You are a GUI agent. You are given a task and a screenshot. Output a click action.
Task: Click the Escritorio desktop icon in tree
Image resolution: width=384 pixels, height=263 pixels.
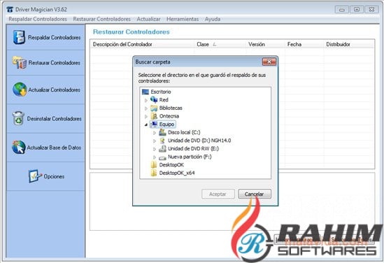coord(145,92)
